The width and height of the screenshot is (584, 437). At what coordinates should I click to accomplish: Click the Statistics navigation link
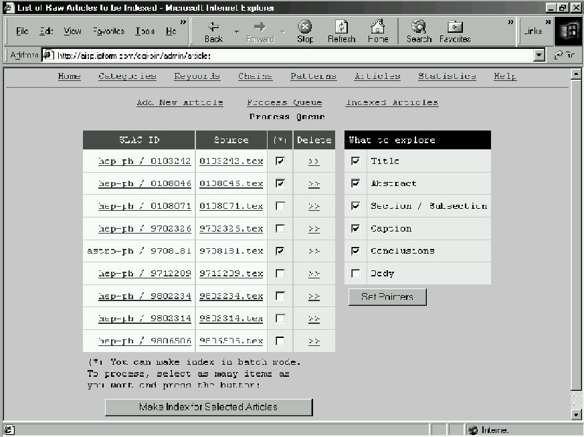tap(447, 76)
